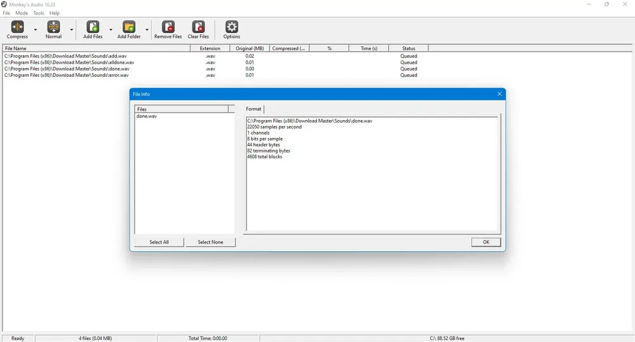Open the Mode menu
Viewport: 635px width, 342px height.
coord(22,13)
